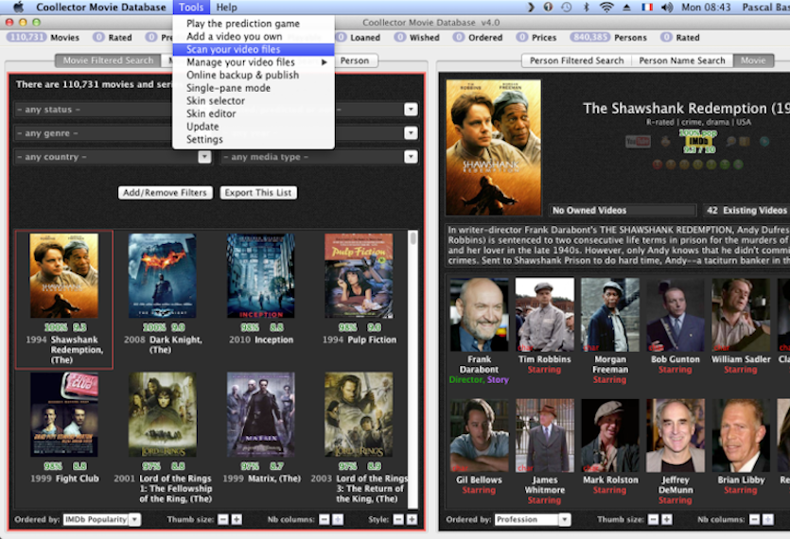Open Skin selector from Tools menu

[254, 101]
